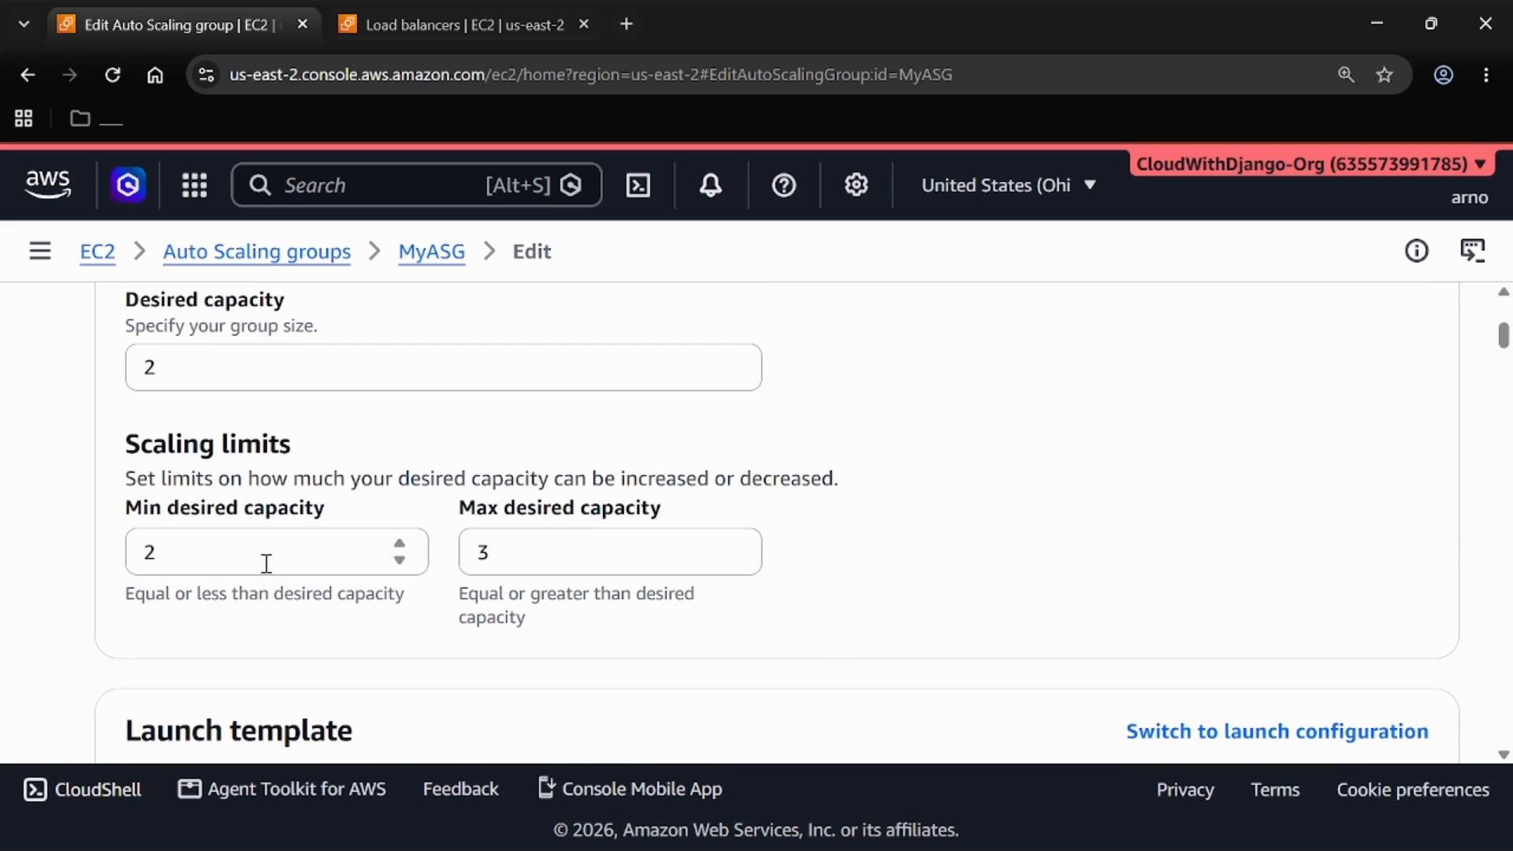Click the Amazon Q hexagon icon
The height and width of the screenshot is (851, 1513).
[128, 185]
